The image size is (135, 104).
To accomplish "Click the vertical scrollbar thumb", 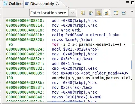I will click(x=131, y=65).
